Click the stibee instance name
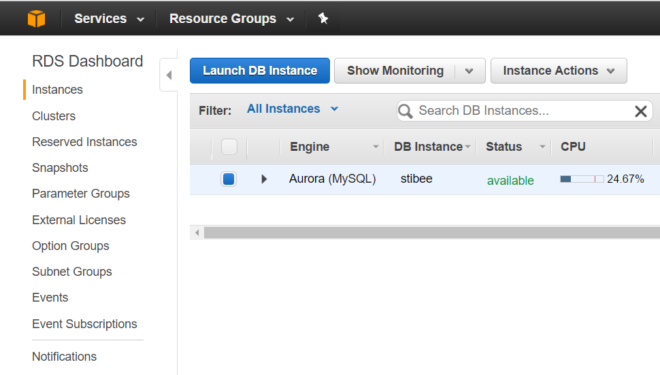The height and width of the screenshot is (375, 660). point(416,179)
